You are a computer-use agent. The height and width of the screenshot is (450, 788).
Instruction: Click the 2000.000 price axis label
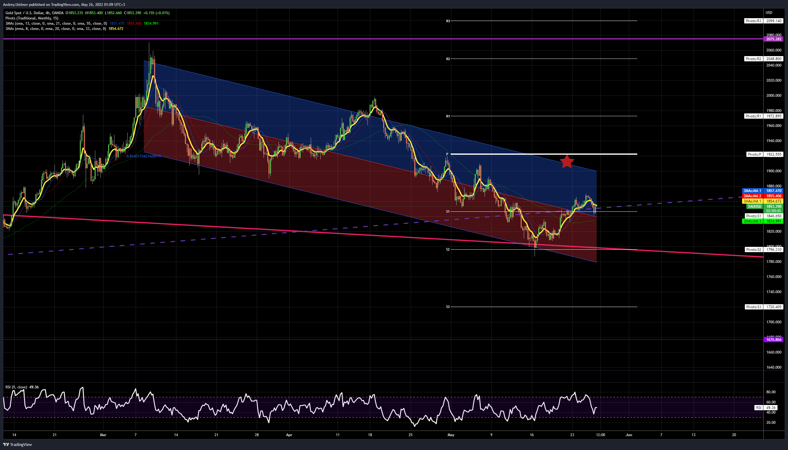pyautogui.click(x=774, y=96)
